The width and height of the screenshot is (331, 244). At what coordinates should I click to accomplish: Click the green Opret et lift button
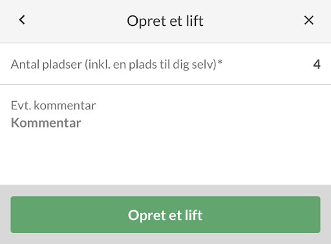[165, 214]
